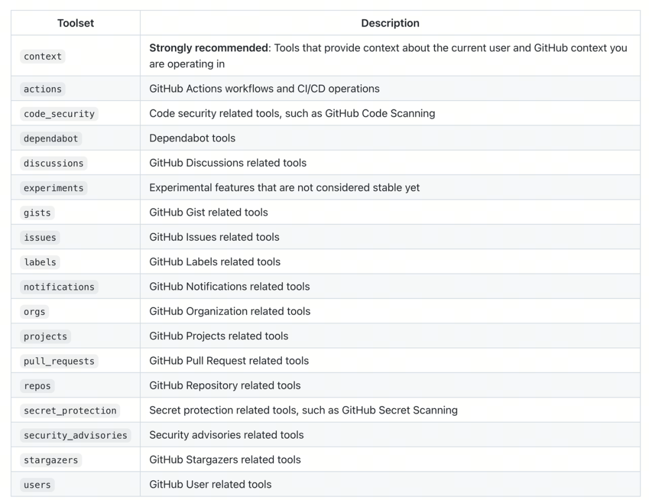Click the 'context' toolset code label
This screenshot has width=649, height=500.
pos(43,56)
